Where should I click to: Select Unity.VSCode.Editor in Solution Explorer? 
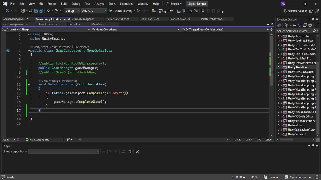[300, 116]
